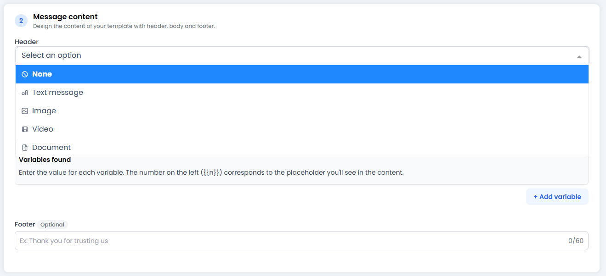Click the picture icon beside Image
This screenshot has width=606, height=276.
point(24,110)
